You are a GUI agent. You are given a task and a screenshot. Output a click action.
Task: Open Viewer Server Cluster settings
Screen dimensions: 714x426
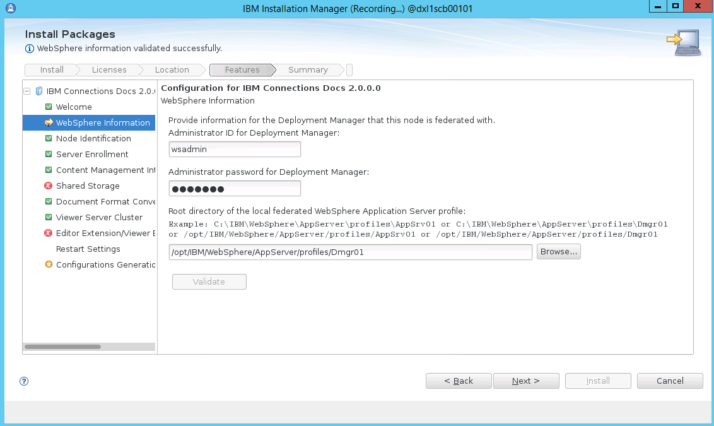(x=99, y=217)
